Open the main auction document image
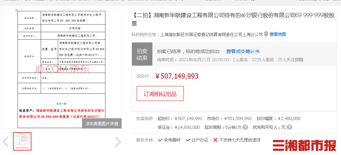 pyautogui.click(x=62, y=69)
